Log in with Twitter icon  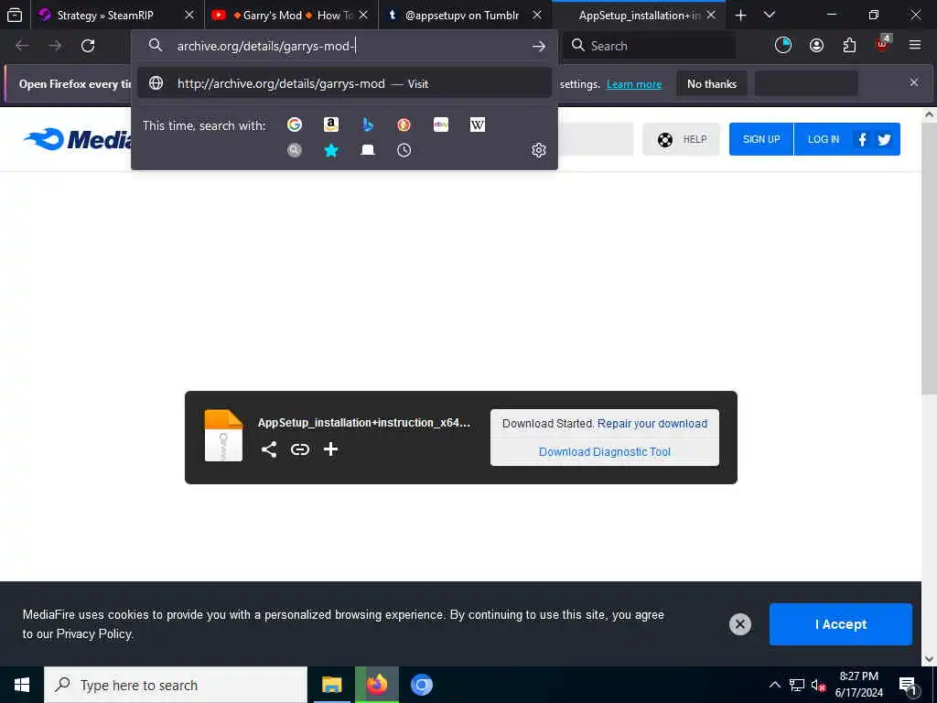(x=885, y=139)
